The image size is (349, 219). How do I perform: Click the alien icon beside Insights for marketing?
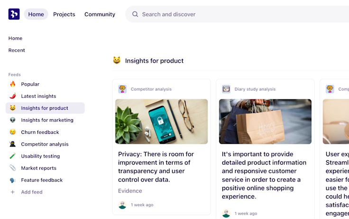coord(13,120)
